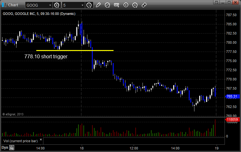Screen dimensions: 241x152
Task: Minimize the chart window
Action: pyautogui.click(x=223, y=2)
